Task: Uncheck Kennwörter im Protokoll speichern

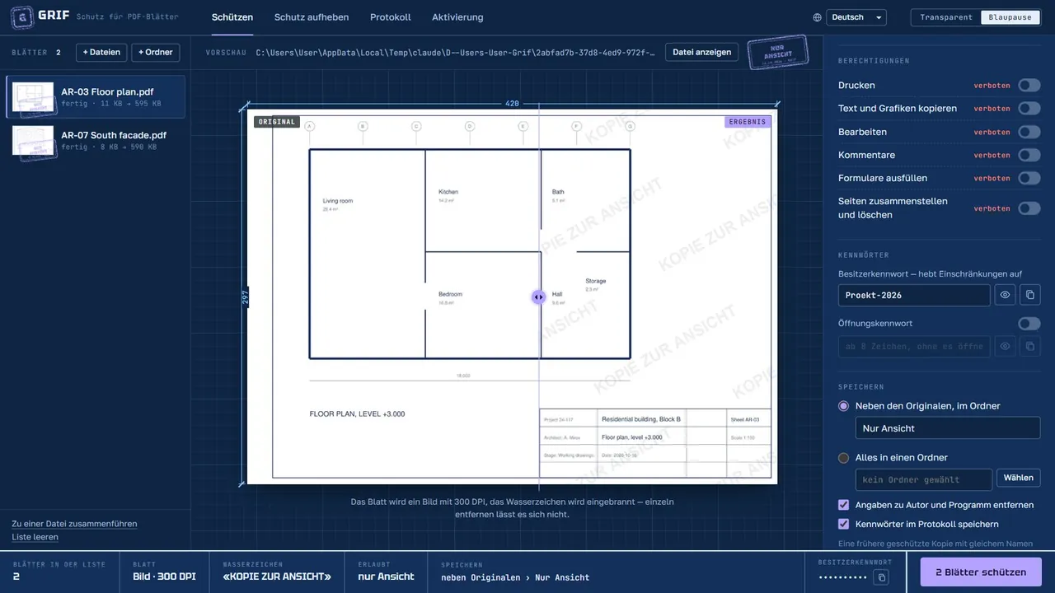Action: 843,524
